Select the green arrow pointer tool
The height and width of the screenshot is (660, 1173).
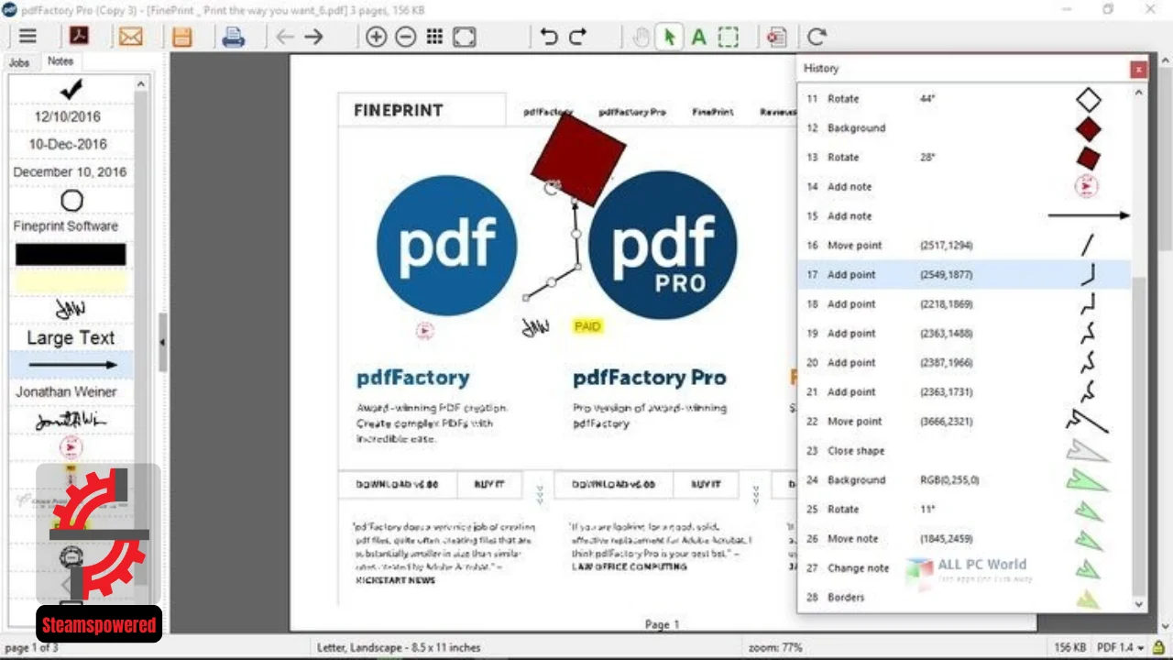pyautogui.click(x=669, y=37)
